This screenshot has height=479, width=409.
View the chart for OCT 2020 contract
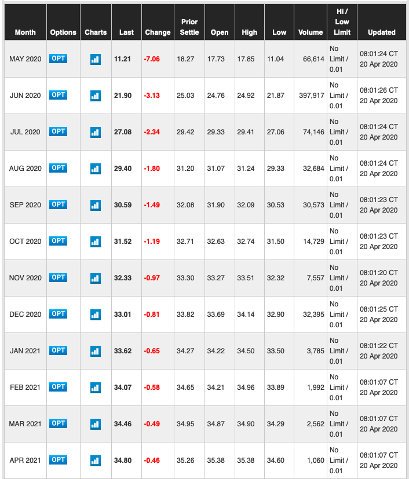[x=96, y=242]
